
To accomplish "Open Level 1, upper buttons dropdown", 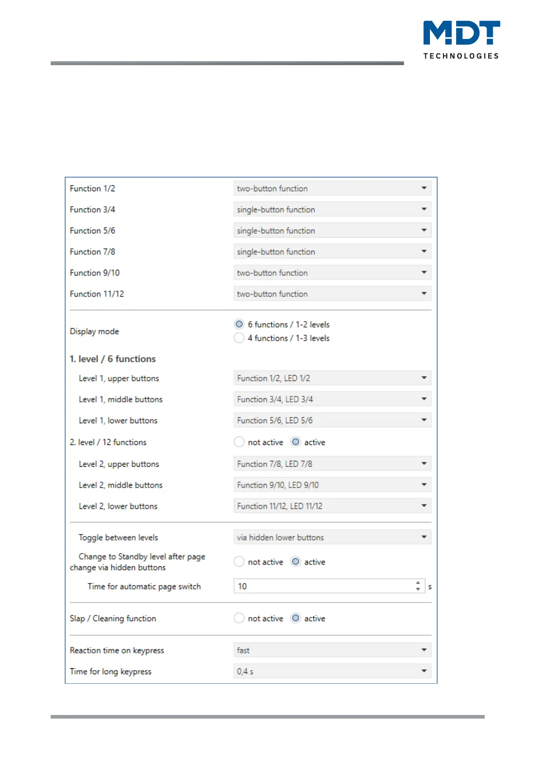I will 332,378.
